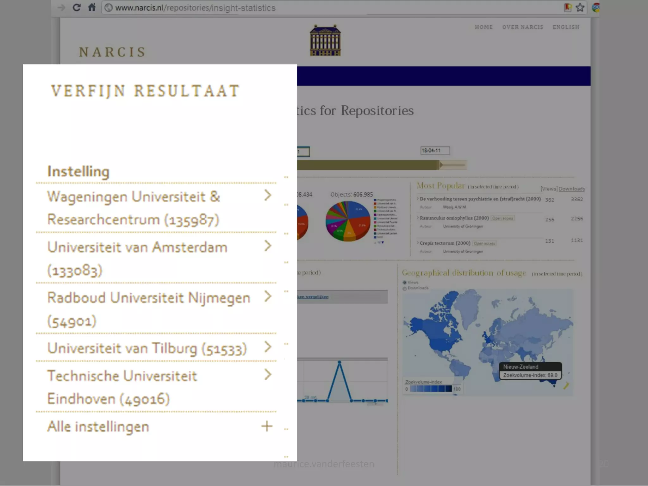Click the Downloads link in Most Popular
The image size is (648, 486).
571,189
